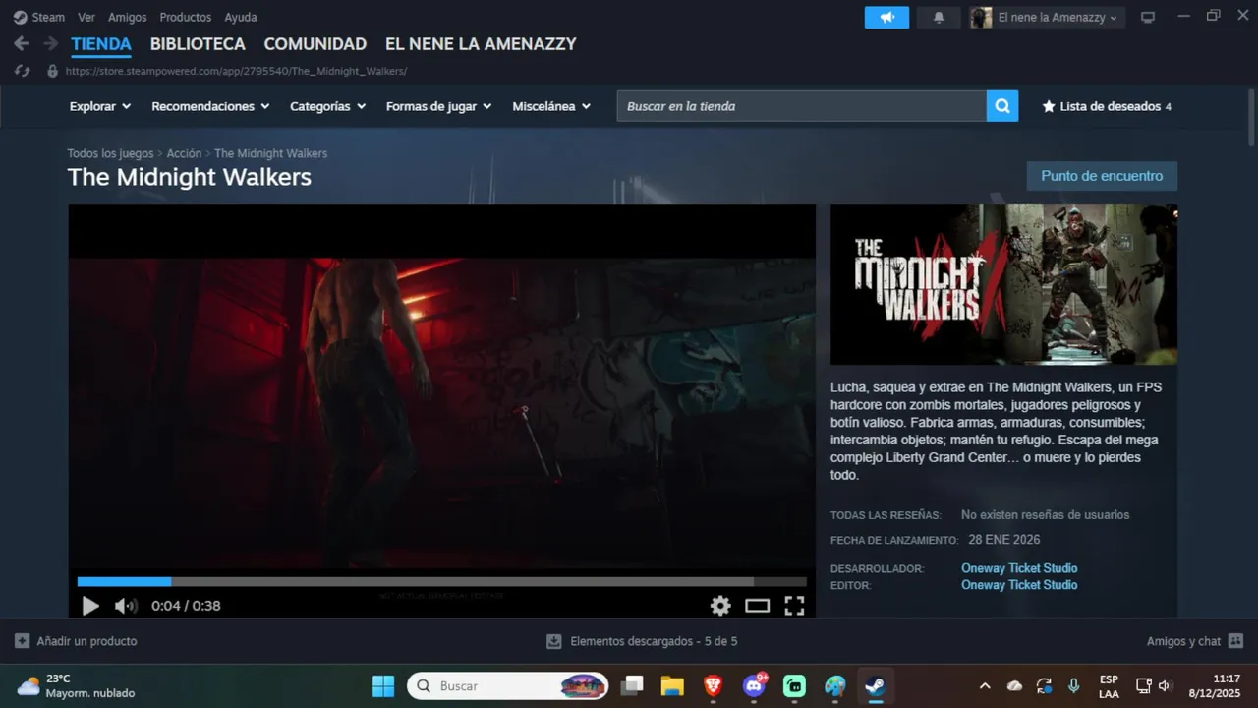Switch to the COMUNIDAD tab
The image size is (1258, 708).
click(x=315, y=44)
